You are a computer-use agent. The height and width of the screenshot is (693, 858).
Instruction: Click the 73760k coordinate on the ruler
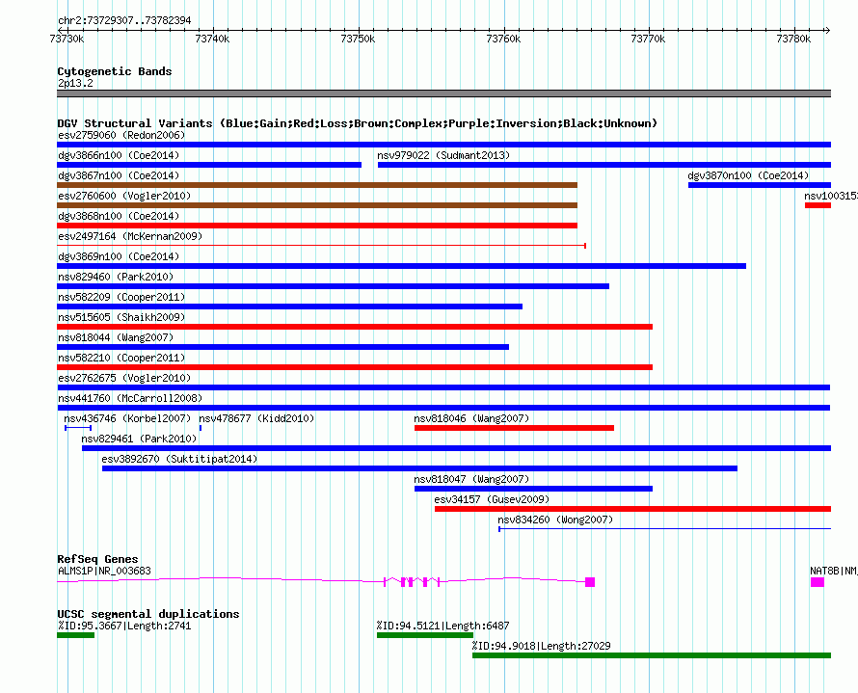click(x=503, y=39)
